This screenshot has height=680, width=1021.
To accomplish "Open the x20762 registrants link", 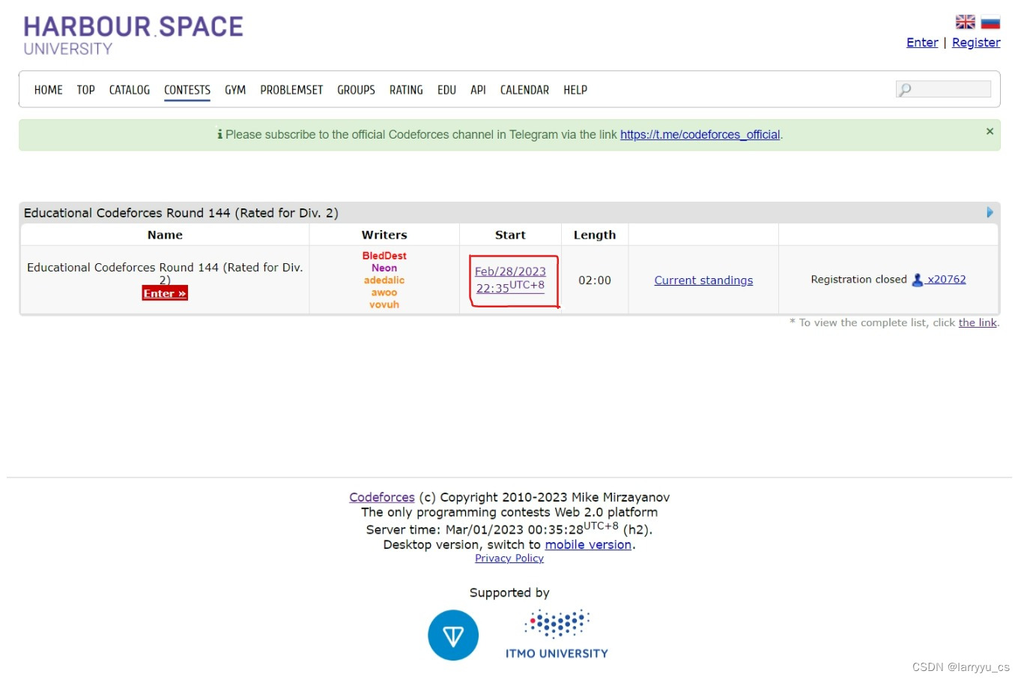I will point(946,280).
